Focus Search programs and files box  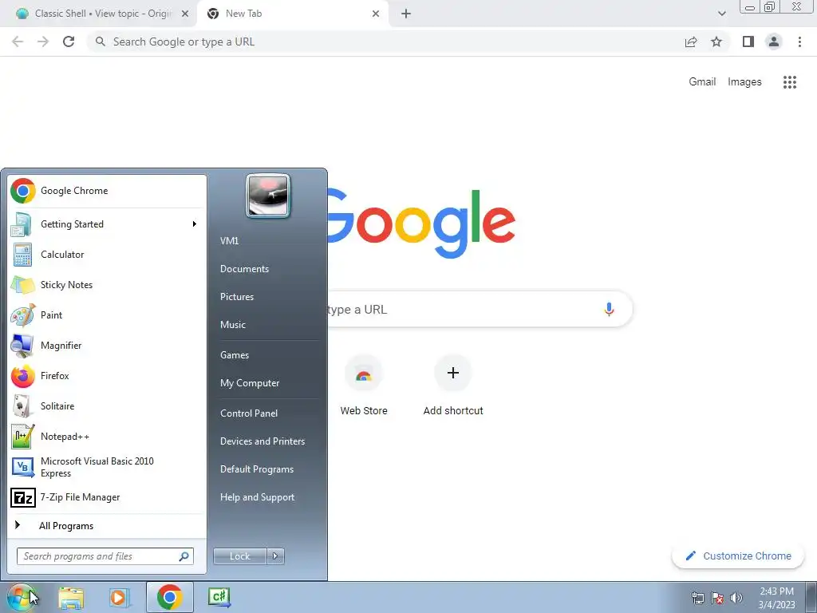coord(105,556)
